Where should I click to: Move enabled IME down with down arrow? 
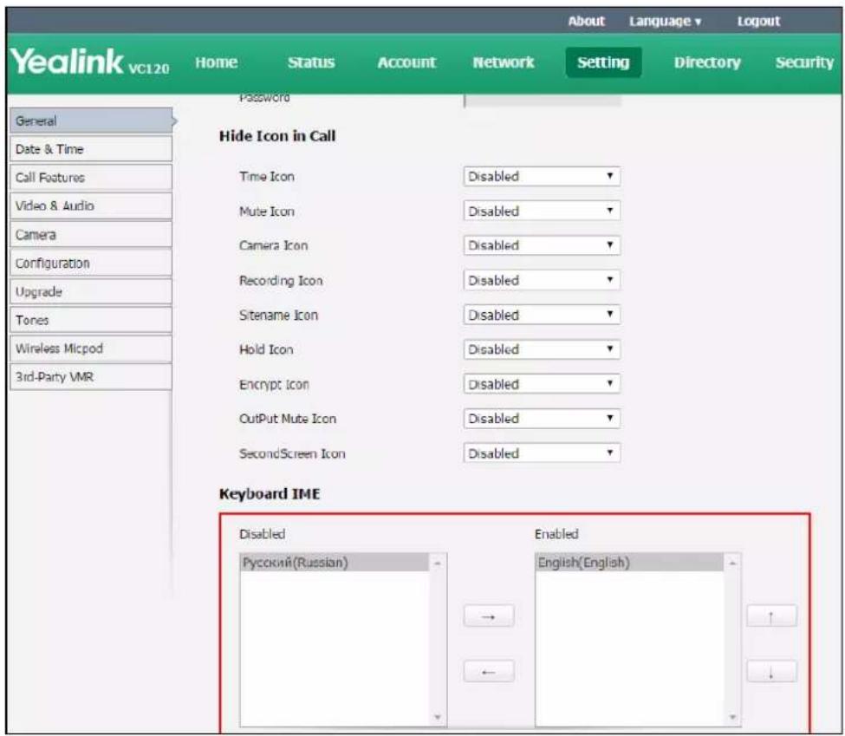(x=771, y=671)
